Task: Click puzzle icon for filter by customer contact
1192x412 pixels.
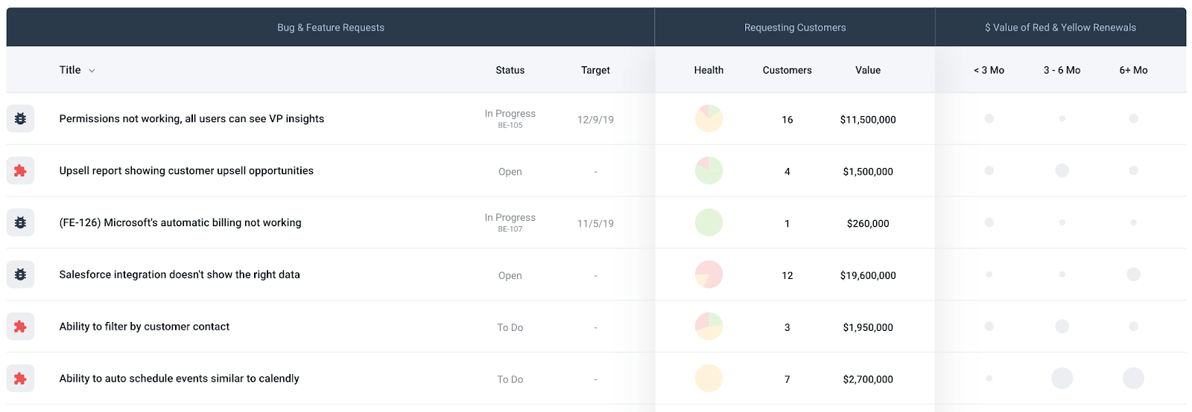Action: click(20, 326)
